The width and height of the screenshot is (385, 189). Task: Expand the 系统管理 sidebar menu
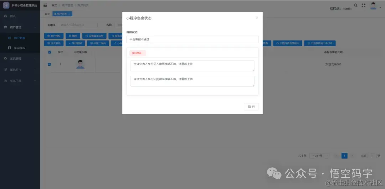coord(20,59)
